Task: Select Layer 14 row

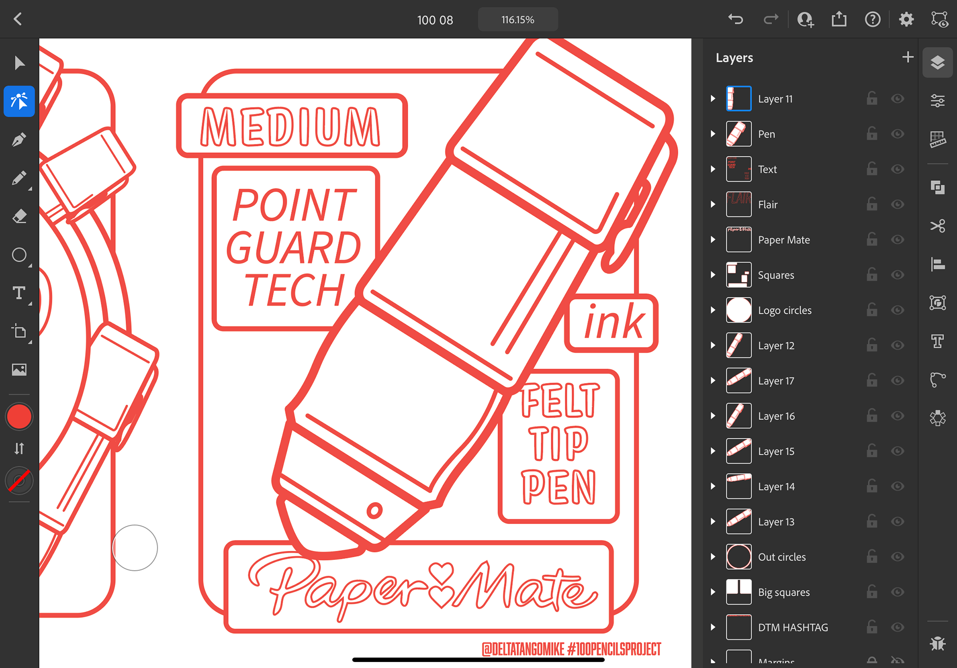Action: tap(810, 487)
